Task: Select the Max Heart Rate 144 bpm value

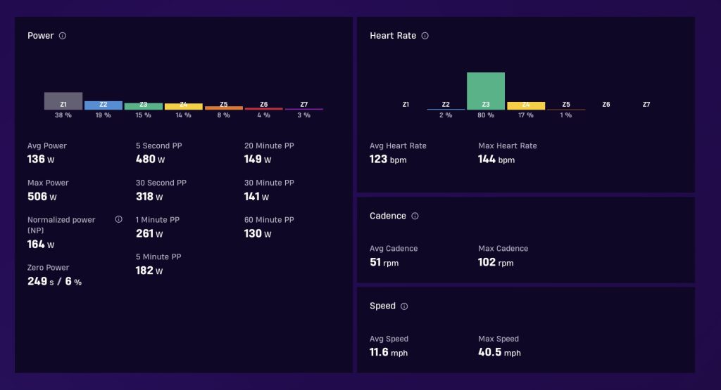Action: 496,160
